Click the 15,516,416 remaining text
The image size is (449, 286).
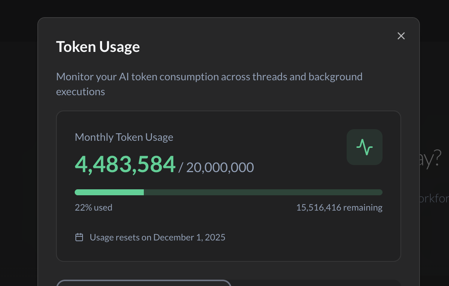click(x=339, y=208)
